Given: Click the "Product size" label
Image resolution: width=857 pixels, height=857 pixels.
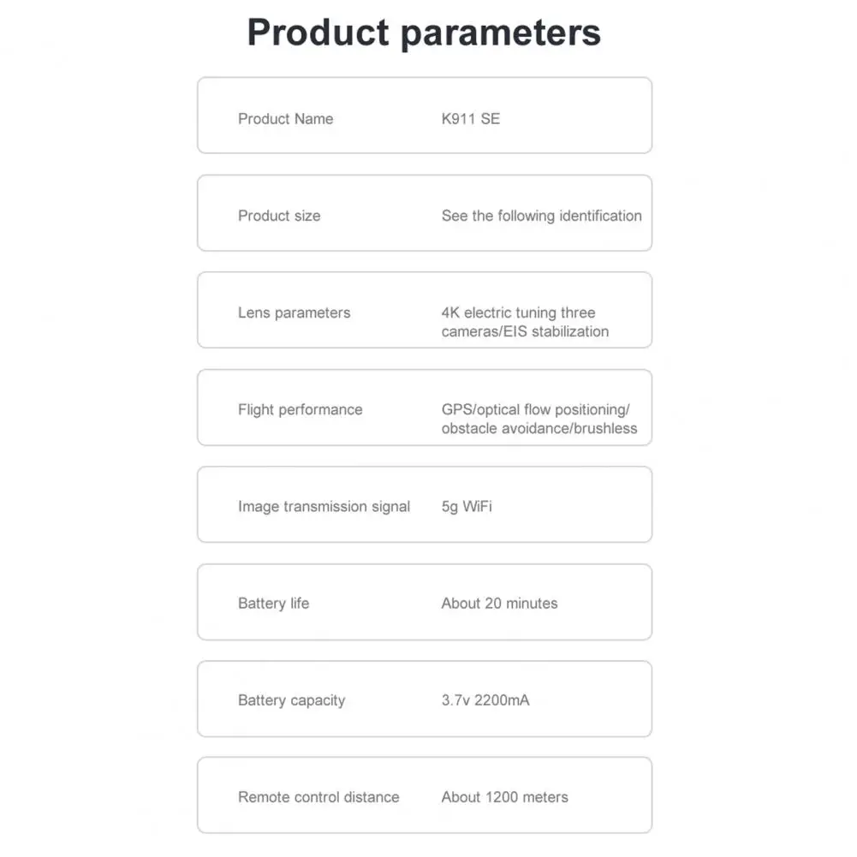Looking at the screenshot, I should (x=279, y=216).
